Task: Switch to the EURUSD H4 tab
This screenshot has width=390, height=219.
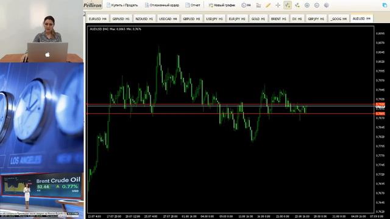Action: 97,19
